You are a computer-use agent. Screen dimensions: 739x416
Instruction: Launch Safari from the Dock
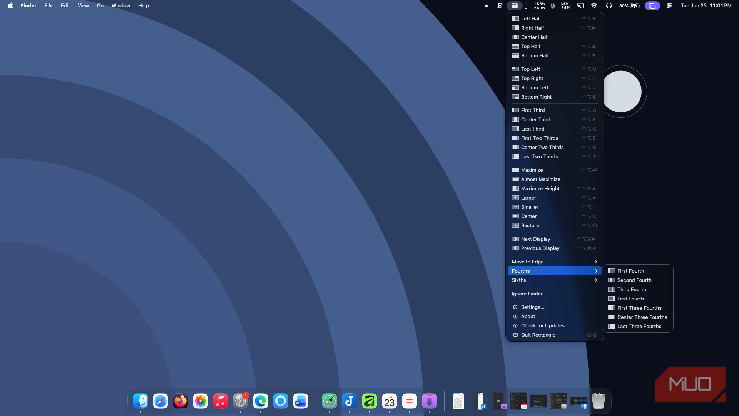click(161, 401)
